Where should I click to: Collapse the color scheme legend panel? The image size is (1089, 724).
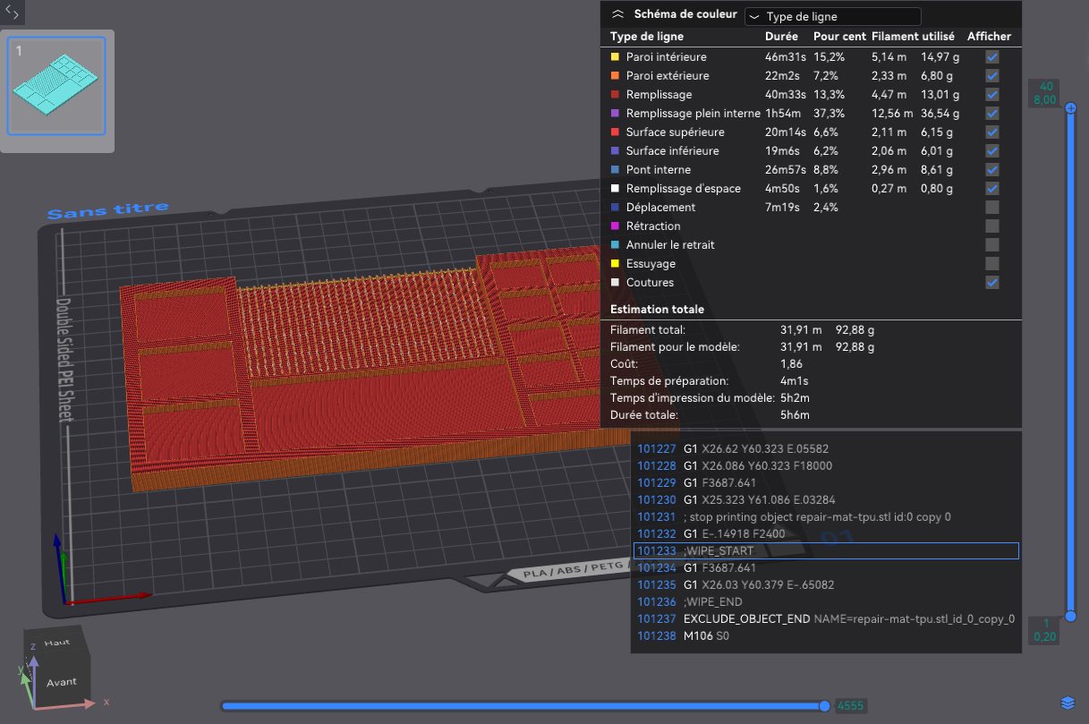coord(617,15)
